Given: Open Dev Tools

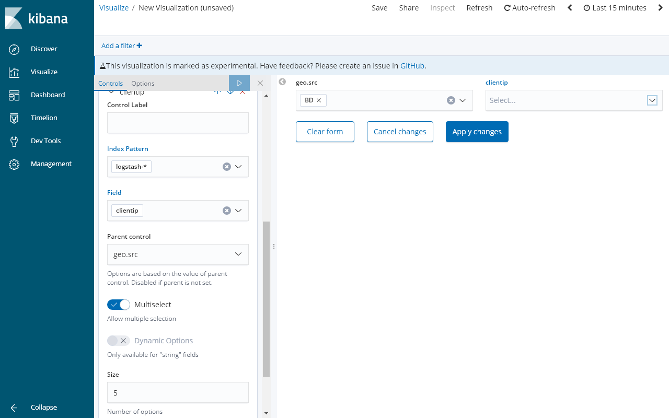Looking at the screenshot, I should click(45, 141).
